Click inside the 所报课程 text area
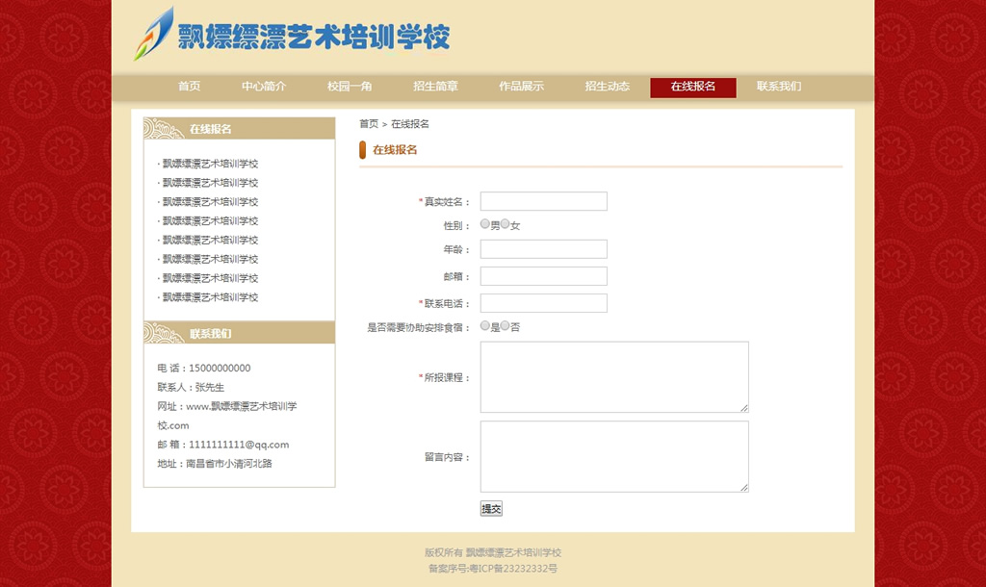Viewport: 986px width, 587px height. [613, 377]
